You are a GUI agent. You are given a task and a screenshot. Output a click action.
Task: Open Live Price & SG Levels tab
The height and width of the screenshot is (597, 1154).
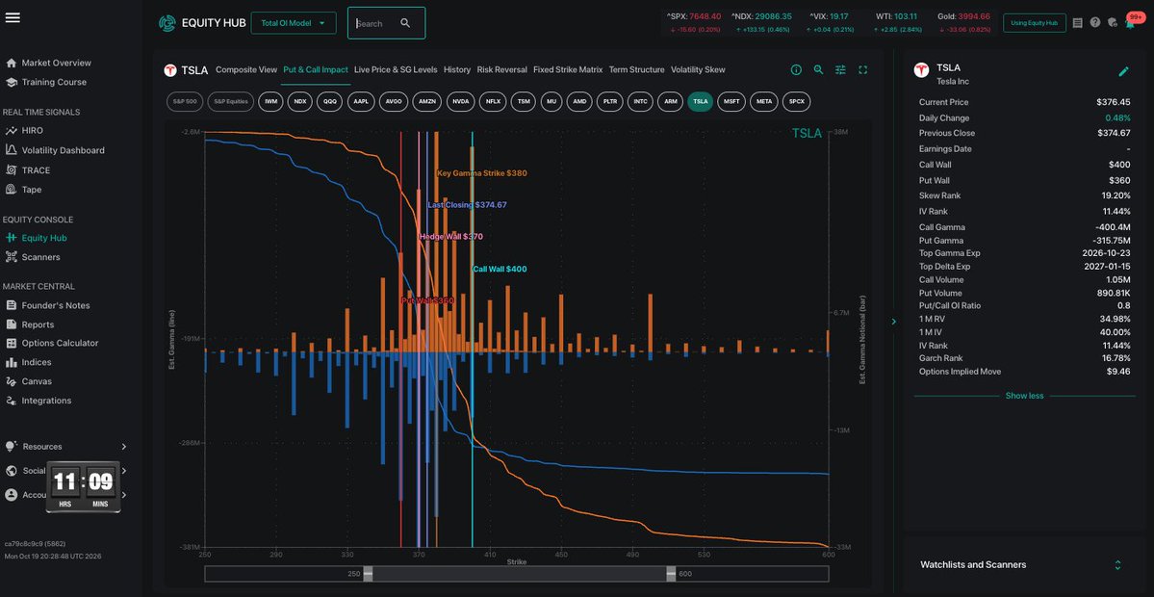[x=396, y=70]
